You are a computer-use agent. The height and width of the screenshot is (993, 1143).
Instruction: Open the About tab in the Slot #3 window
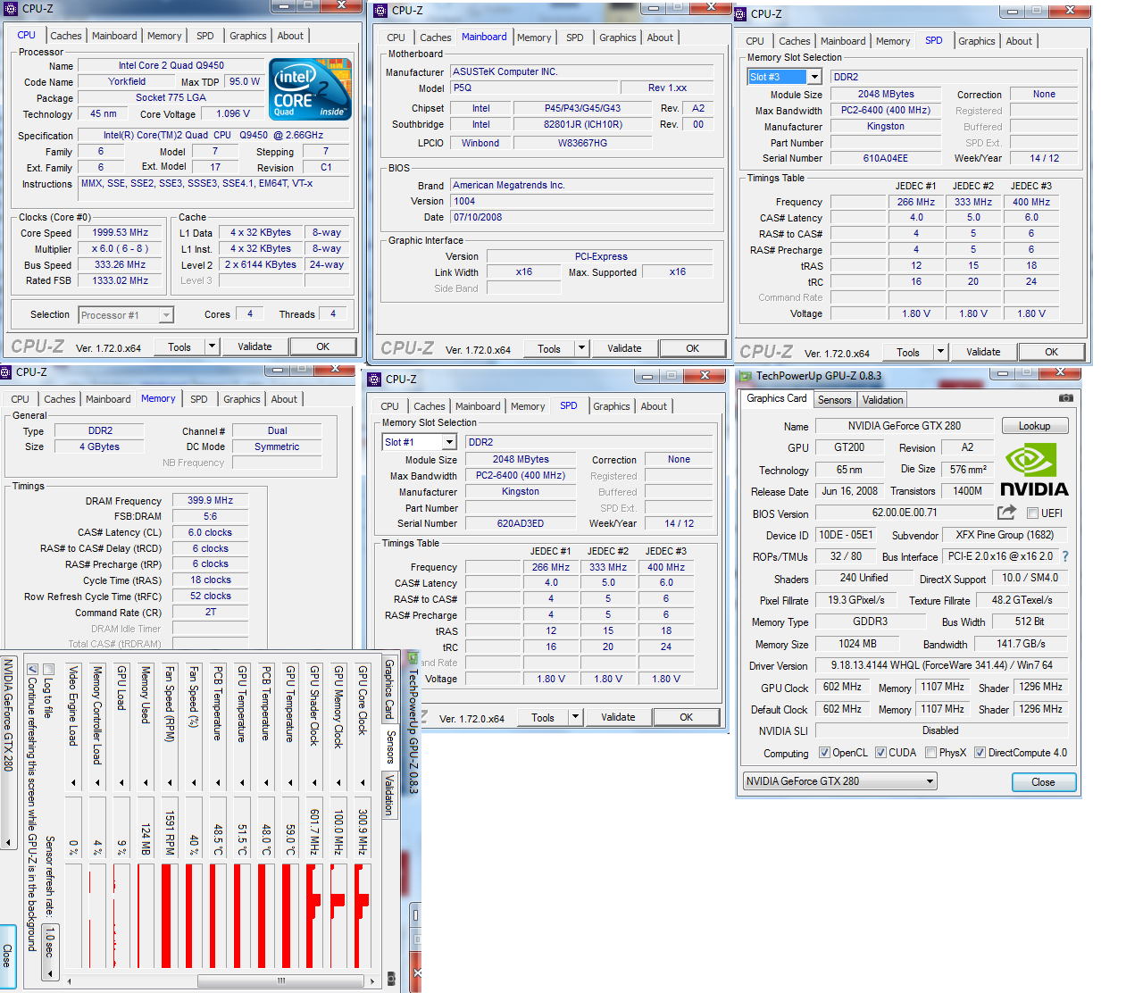[x=1019, y=41]
